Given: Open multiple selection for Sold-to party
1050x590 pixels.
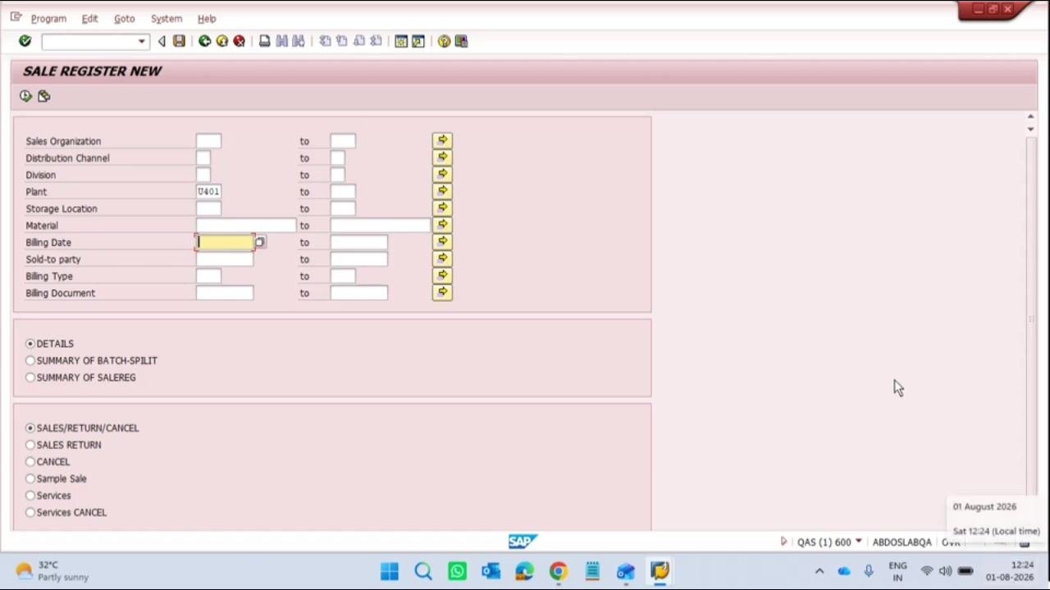Looking at the screenshot, I should [442, 259].
